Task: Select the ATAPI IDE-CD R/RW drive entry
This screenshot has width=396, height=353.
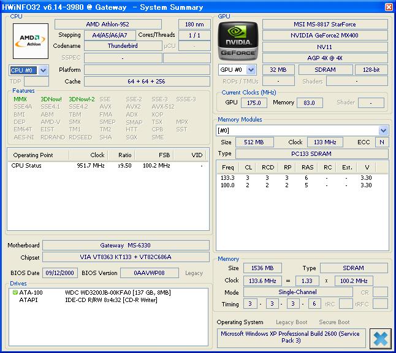Action: pos(108,300)
